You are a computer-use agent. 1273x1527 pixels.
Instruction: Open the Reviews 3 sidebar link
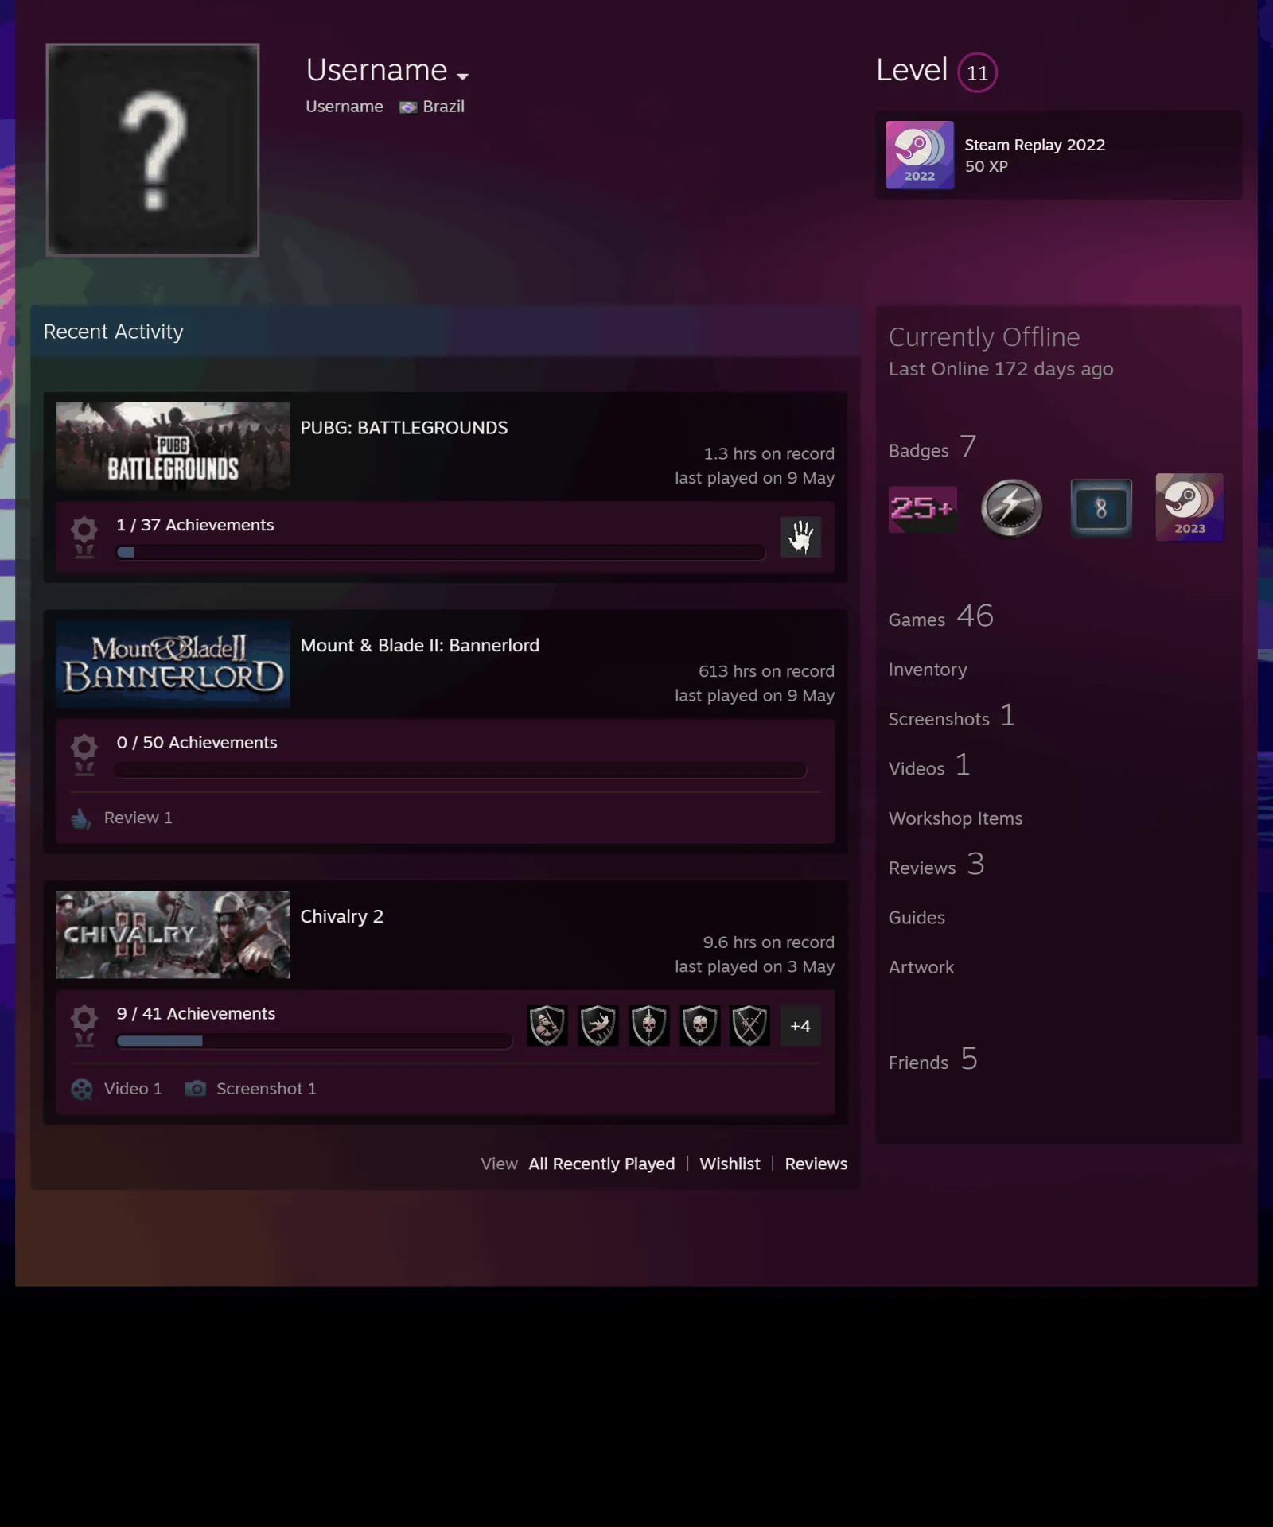[x=936, y=865]
